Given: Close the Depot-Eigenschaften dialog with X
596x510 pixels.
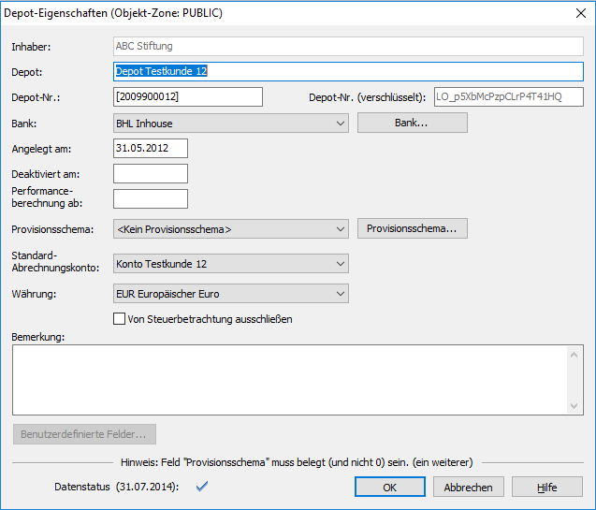Looking at the screenshot, I should (576, 14).
